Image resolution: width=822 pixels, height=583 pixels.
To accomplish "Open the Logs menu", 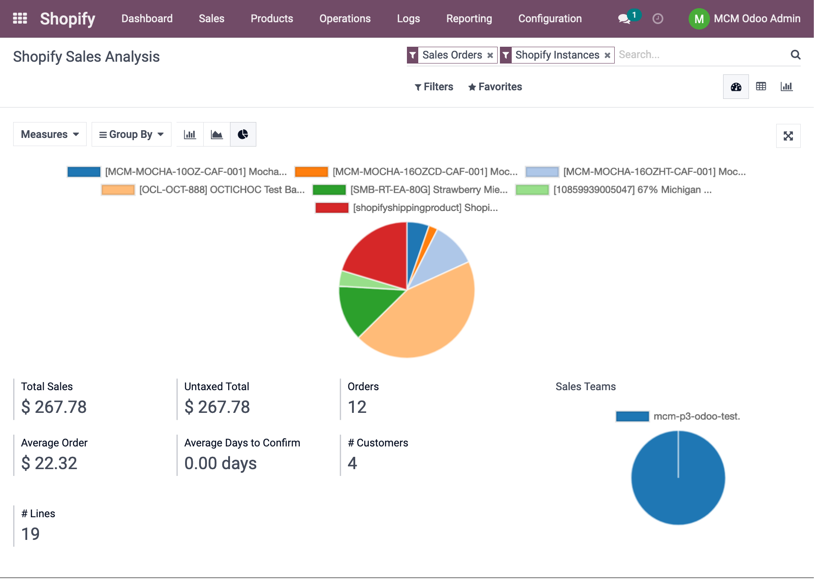I will click(408, 19).
